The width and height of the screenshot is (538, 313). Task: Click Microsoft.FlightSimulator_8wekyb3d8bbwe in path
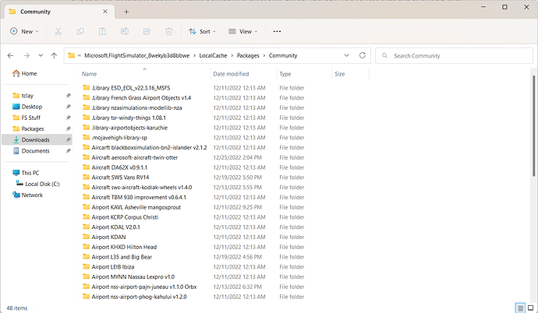pos(137,55)
